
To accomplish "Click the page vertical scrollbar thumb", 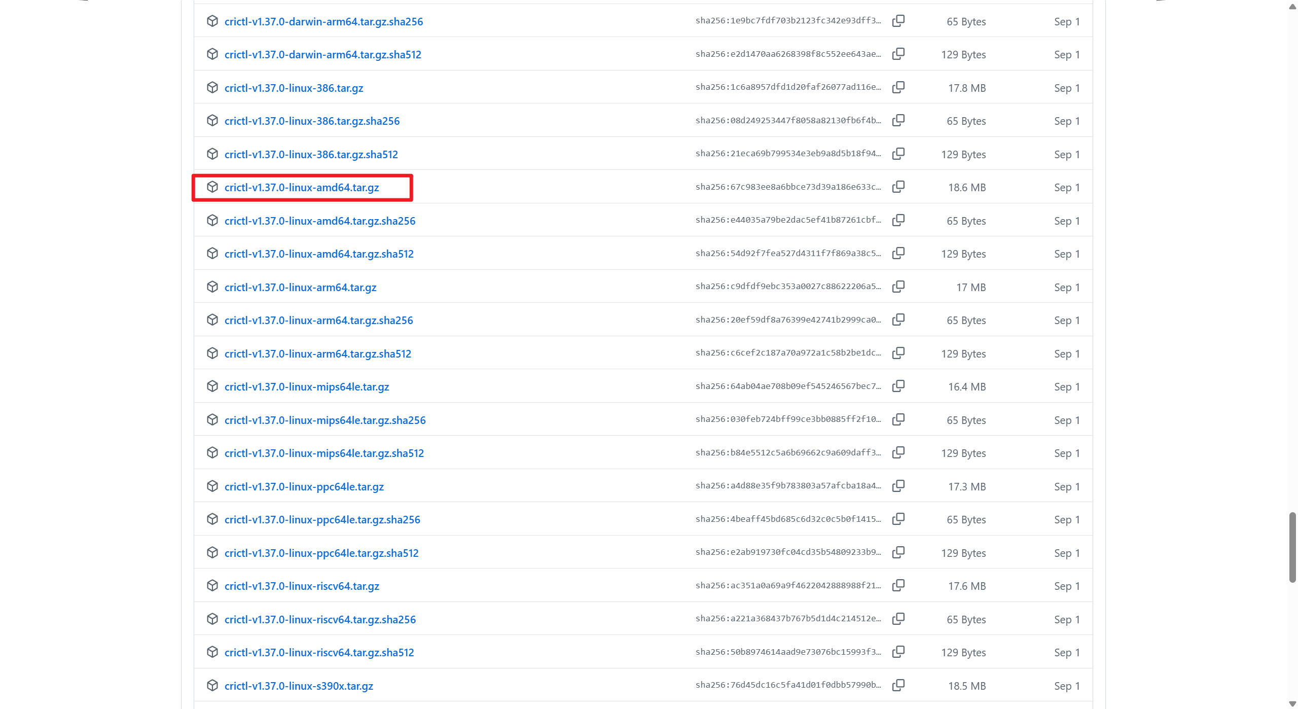I will [x=1292, y=548].
